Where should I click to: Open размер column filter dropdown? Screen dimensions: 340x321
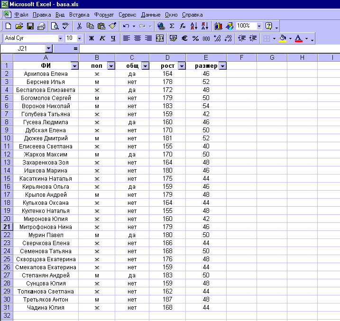(x=223, y=66)
